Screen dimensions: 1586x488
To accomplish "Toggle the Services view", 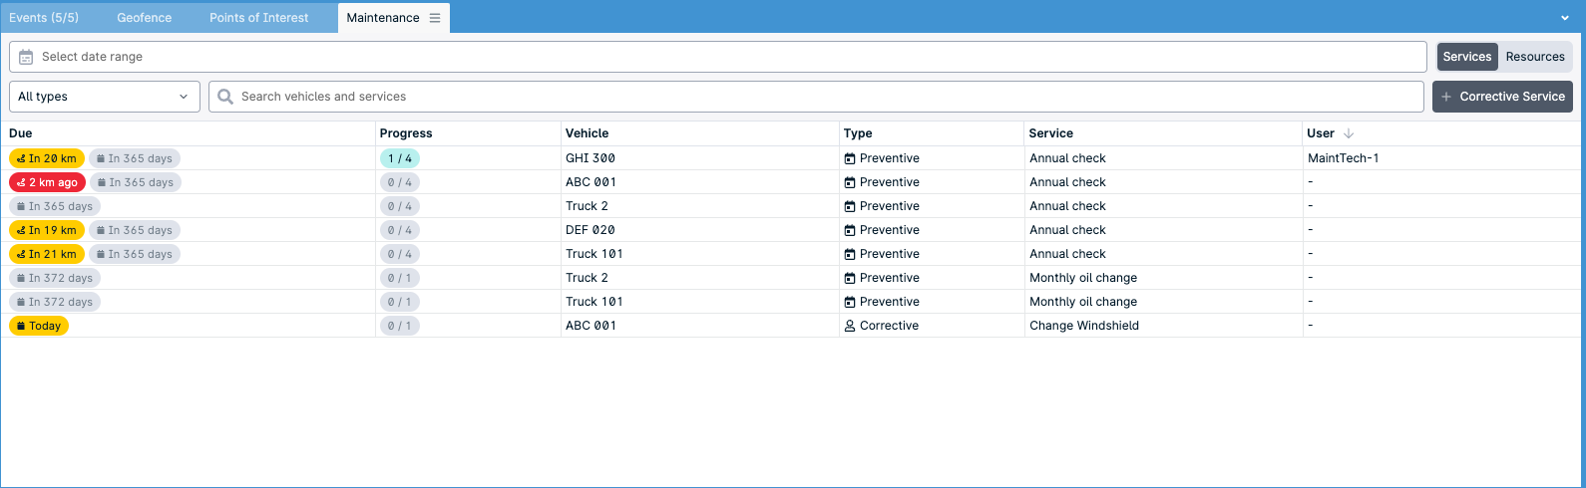I will [x=1467, y=57].
